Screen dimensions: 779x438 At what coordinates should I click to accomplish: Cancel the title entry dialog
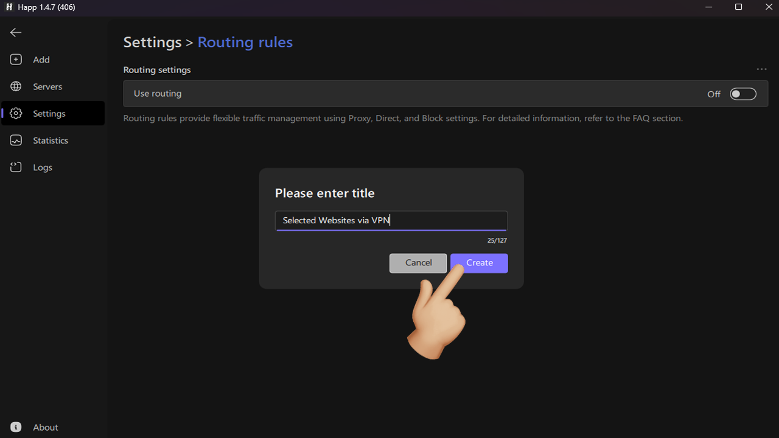point(418,263)
